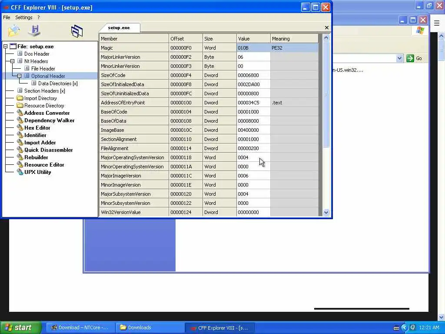Click the Windows start button
The width and height of the screenshot is (445, 334).
(21, 327)
